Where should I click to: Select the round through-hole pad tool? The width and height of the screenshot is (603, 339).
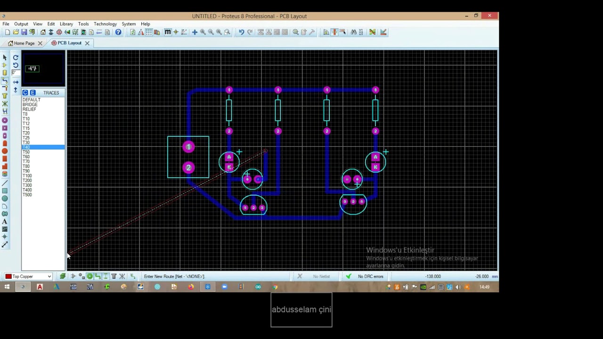tap(5, 121)
